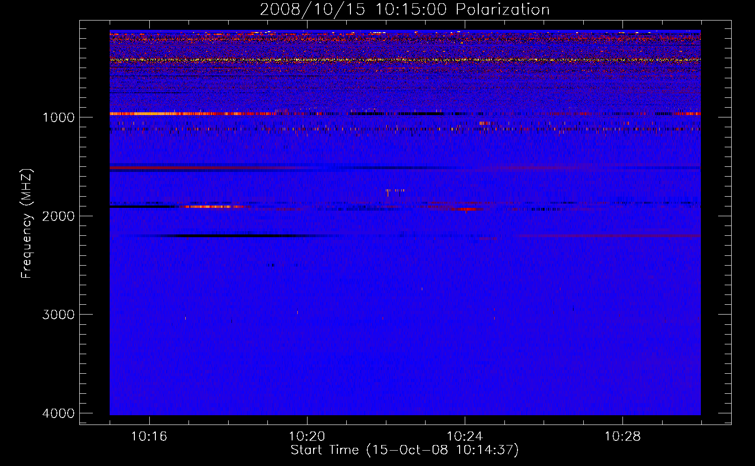Click the 10:20 time tick label
This screenshot has height=466, width=755.
click(x=307, y=437)
